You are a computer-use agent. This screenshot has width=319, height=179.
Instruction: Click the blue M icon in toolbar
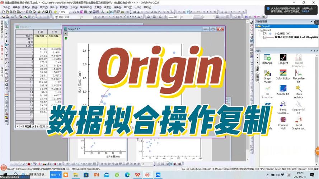(247, 17)
